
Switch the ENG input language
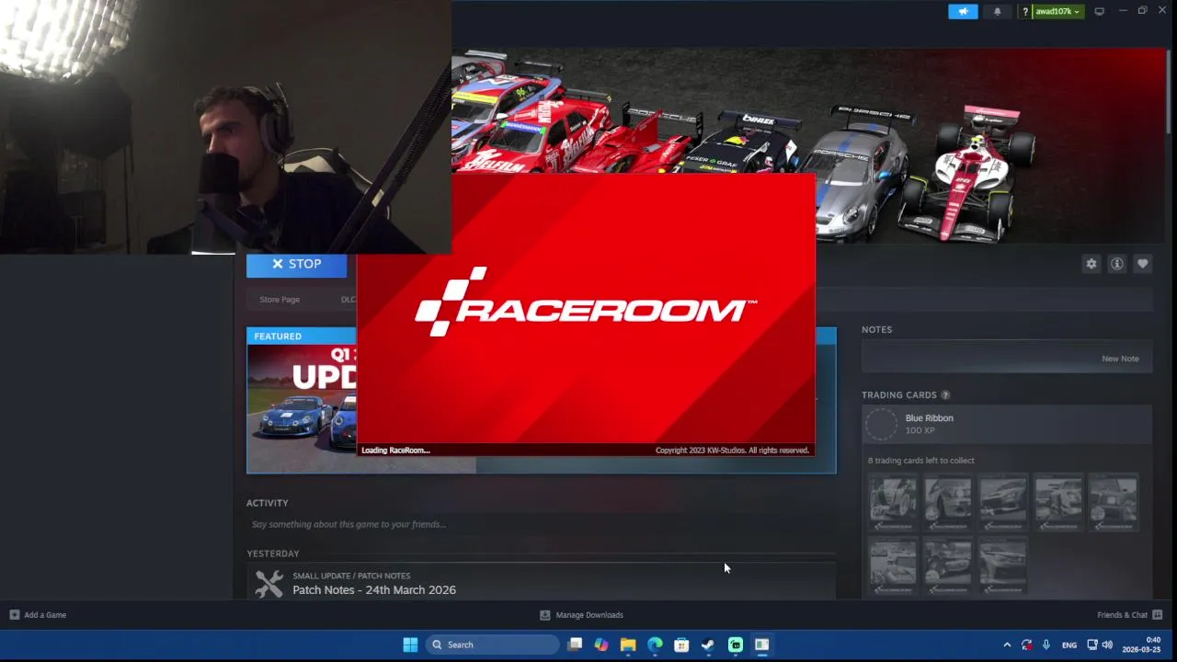[x=1068, y=645]
